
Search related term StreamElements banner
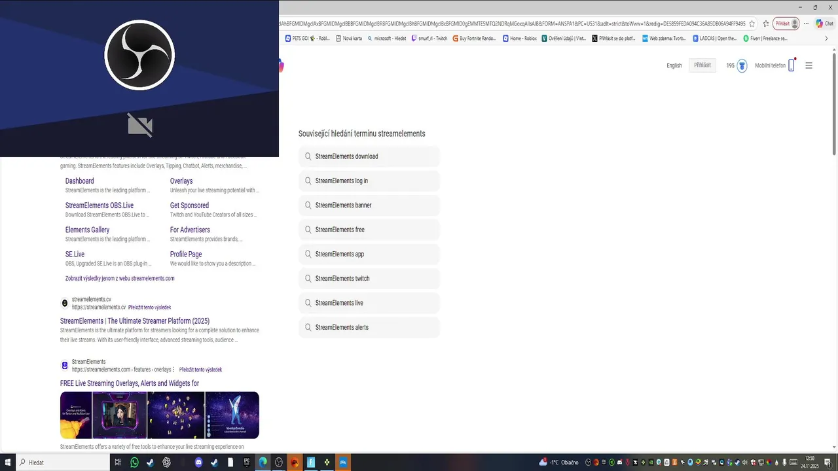coord(369,205)
